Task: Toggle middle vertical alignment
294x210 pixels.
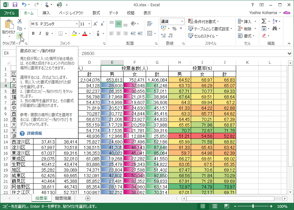Action: tap(119, 24)
